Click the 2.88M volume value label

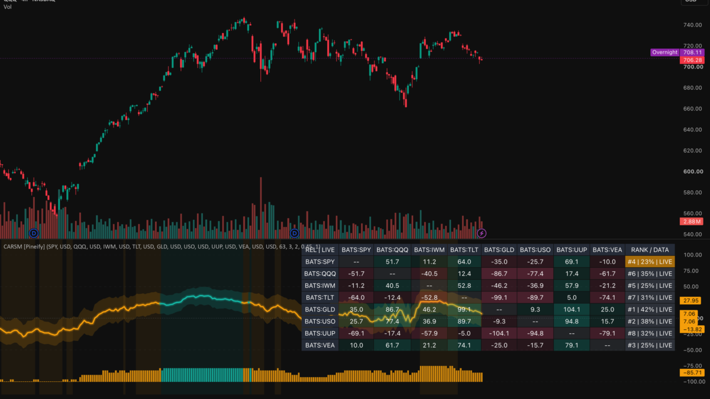[x=692, y=222]
